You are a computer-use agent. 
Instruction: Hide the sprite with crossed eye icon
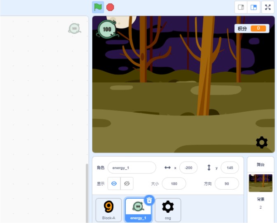point(127,183)
